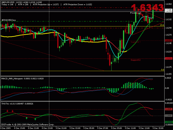173x130 pixels.
Task: Click the '9 Dec 09:00' time axis label
Action: coord(117,128)
